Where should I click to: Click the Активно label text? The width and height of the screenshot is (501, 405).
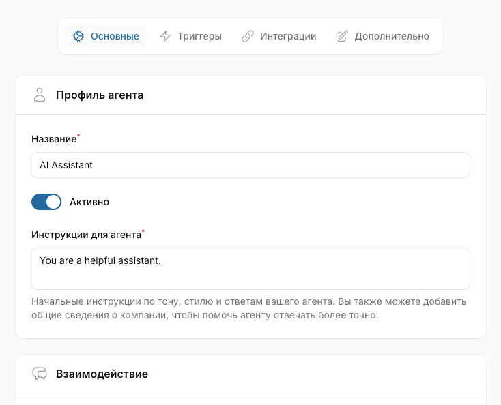(x=89, y=202)
